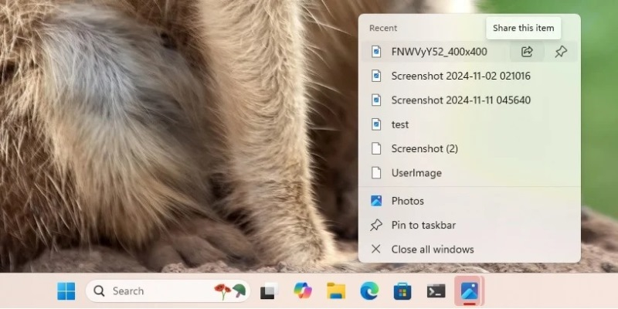
Task: Open the recent file named test
Action: [400, 124]
